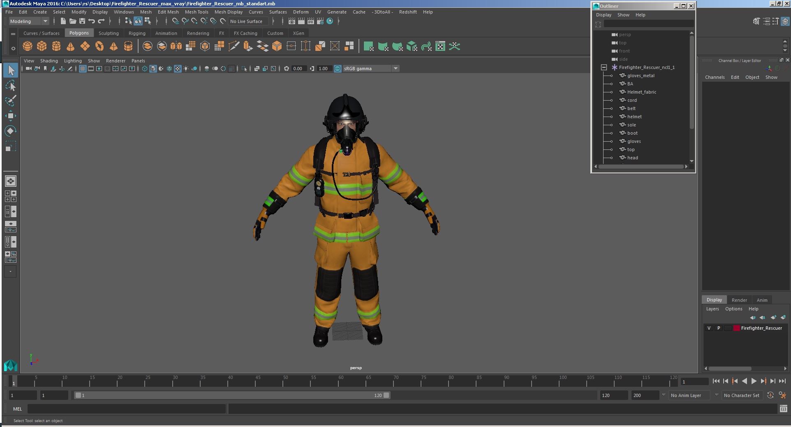This screenshot has width=791, height=427.
Task: Toggle textured display in viewport toolbar
Action: pos(178,69)
